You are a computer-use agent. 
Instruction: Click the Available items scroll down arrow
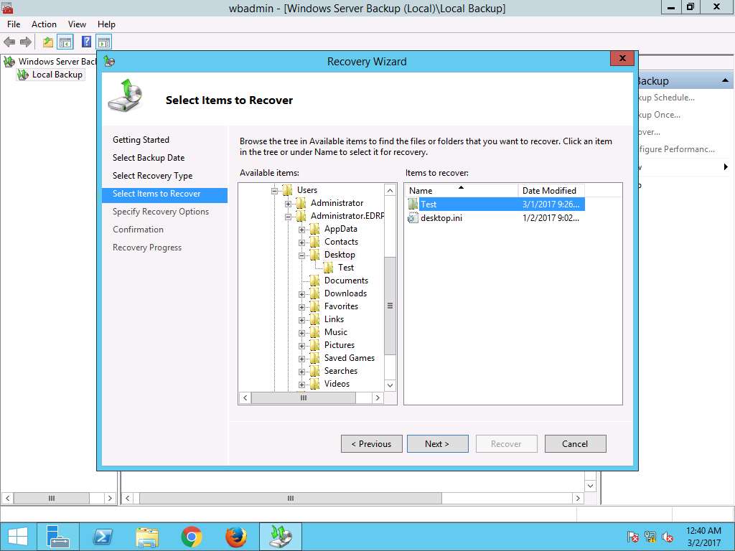pos(390,385)
